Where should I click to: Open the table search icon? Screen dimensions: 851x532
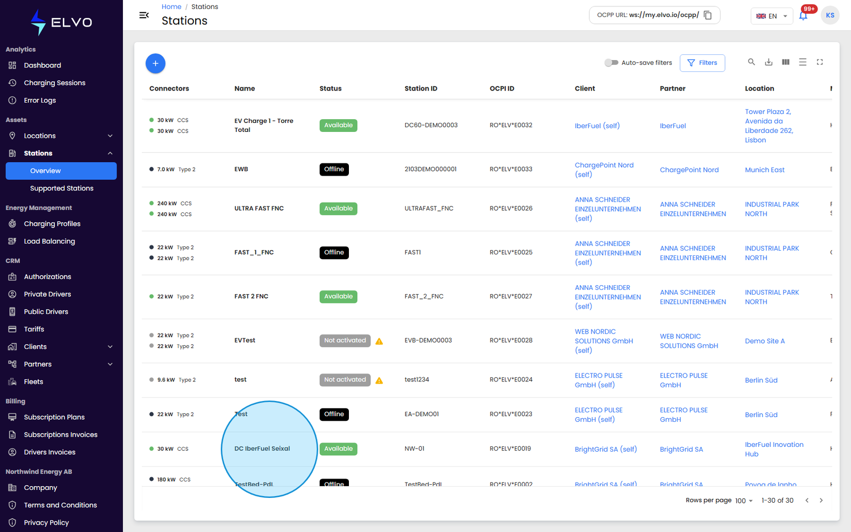click(x=752, y=62)
